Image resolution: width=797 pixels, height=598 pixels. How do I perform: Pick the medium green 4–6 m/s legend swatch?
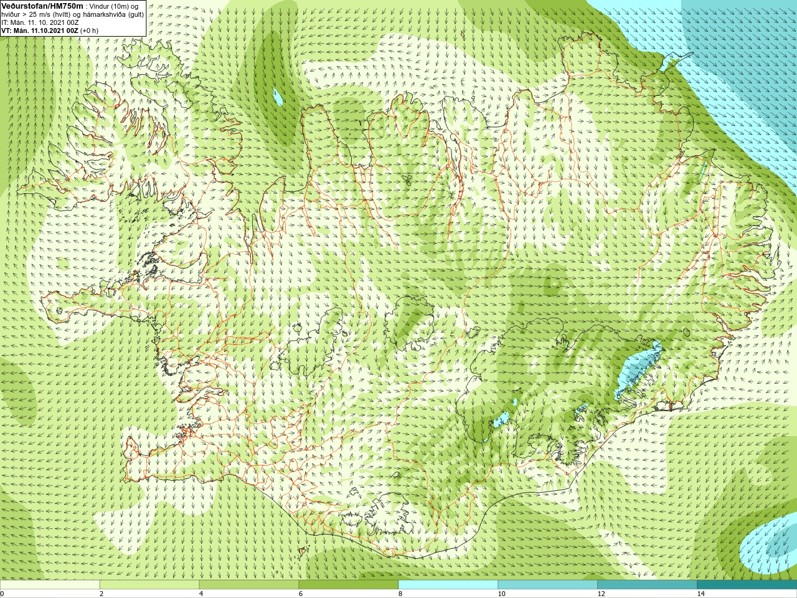click(249, 585)
